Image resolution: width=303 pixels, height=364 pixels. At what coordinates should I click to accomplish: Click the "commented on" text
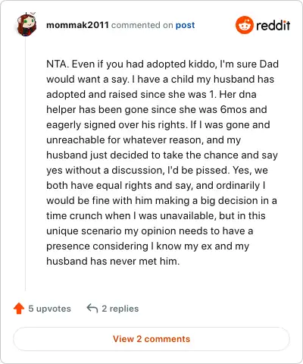[142, 25]
